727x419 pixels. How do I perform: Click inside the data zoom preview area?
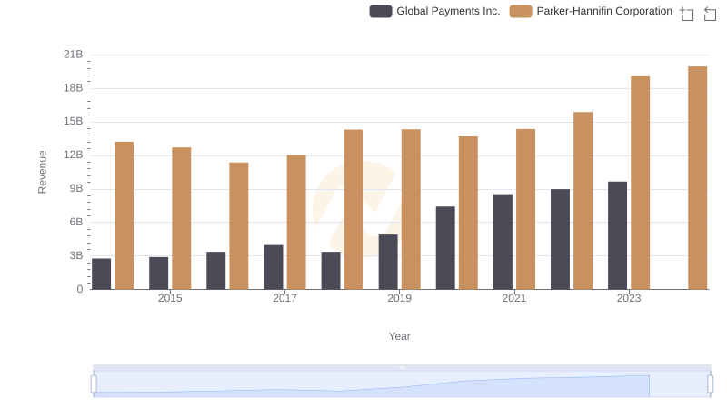point(402,384)
